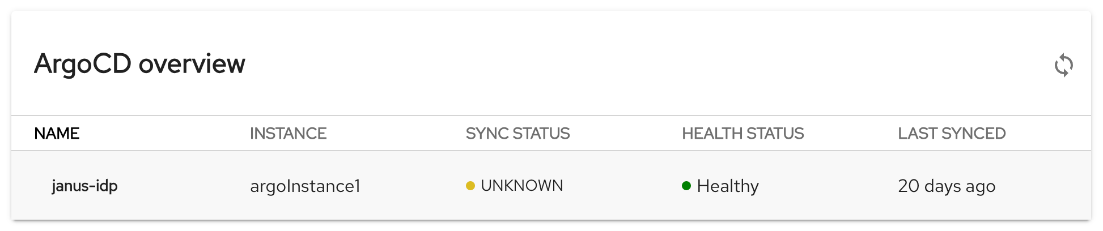Click the refresh icon in ArgoCD overview

(x=1063, y=65)
